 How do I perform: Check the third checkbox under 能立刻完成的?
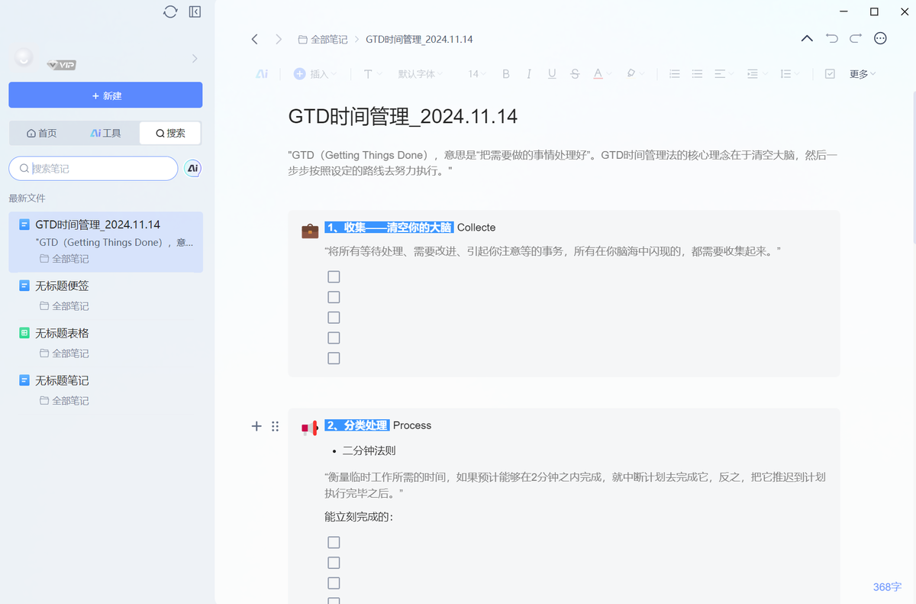[334, 583]
